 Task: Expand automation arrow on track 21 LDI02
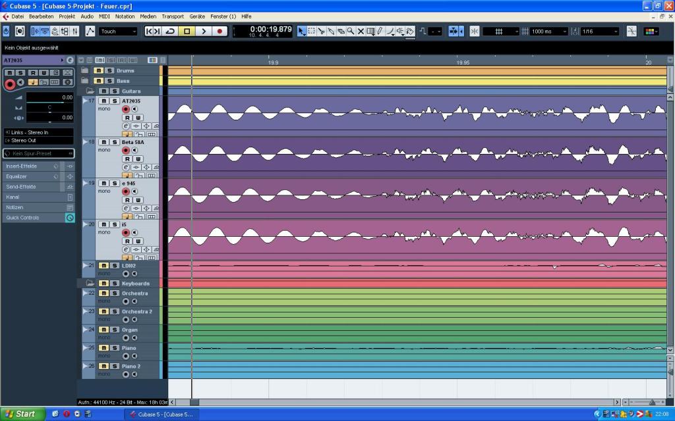click(85, 266)
